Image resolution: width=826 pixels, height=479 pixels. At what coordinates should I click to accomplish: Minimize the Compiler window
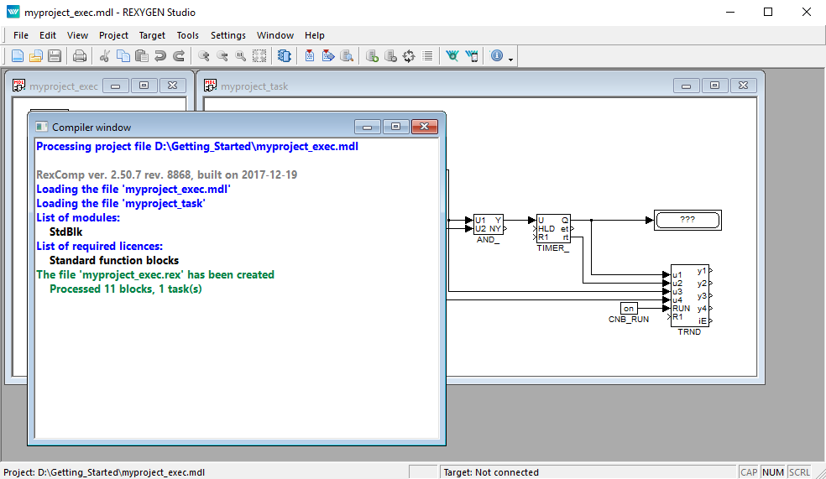(368, 127)
